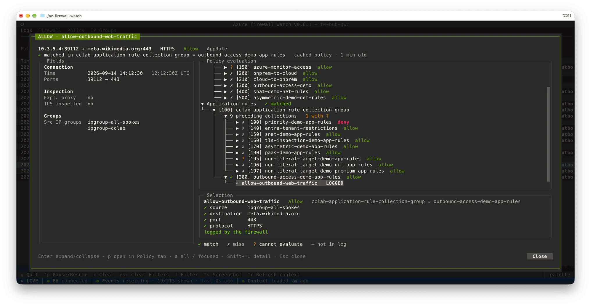Click the Close button in the dialog
The width and height of the screenshot is (591, 306).
(540, 256)
